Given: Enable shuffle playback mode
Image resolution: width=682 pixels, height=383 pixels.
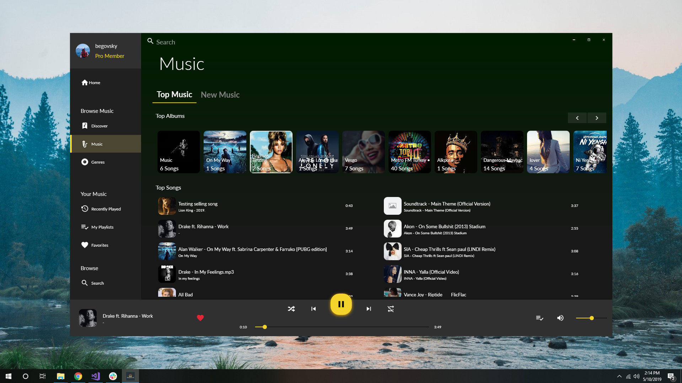Looking at the screenshot, I should pyautogui.click(x=291, y=309).
